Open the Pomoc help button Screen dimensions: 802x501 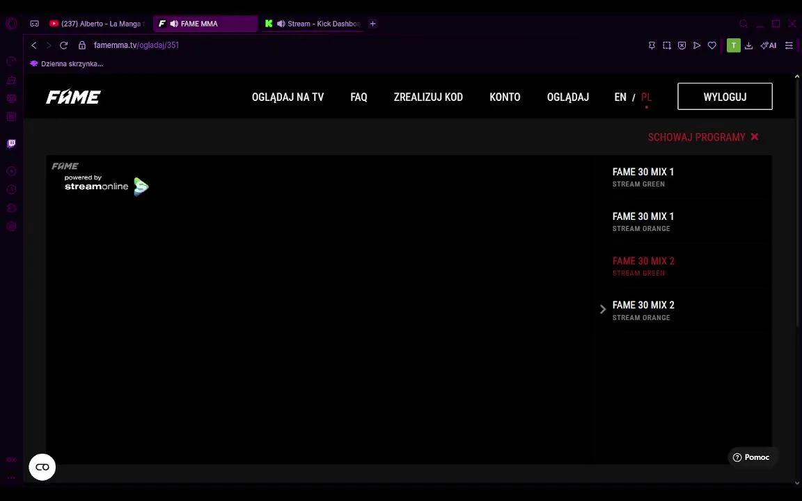pyautogui.click(x=751, y=457)
